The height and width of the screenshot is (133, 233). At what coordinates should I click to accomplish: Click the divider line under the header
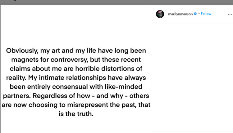pos(192,23)
